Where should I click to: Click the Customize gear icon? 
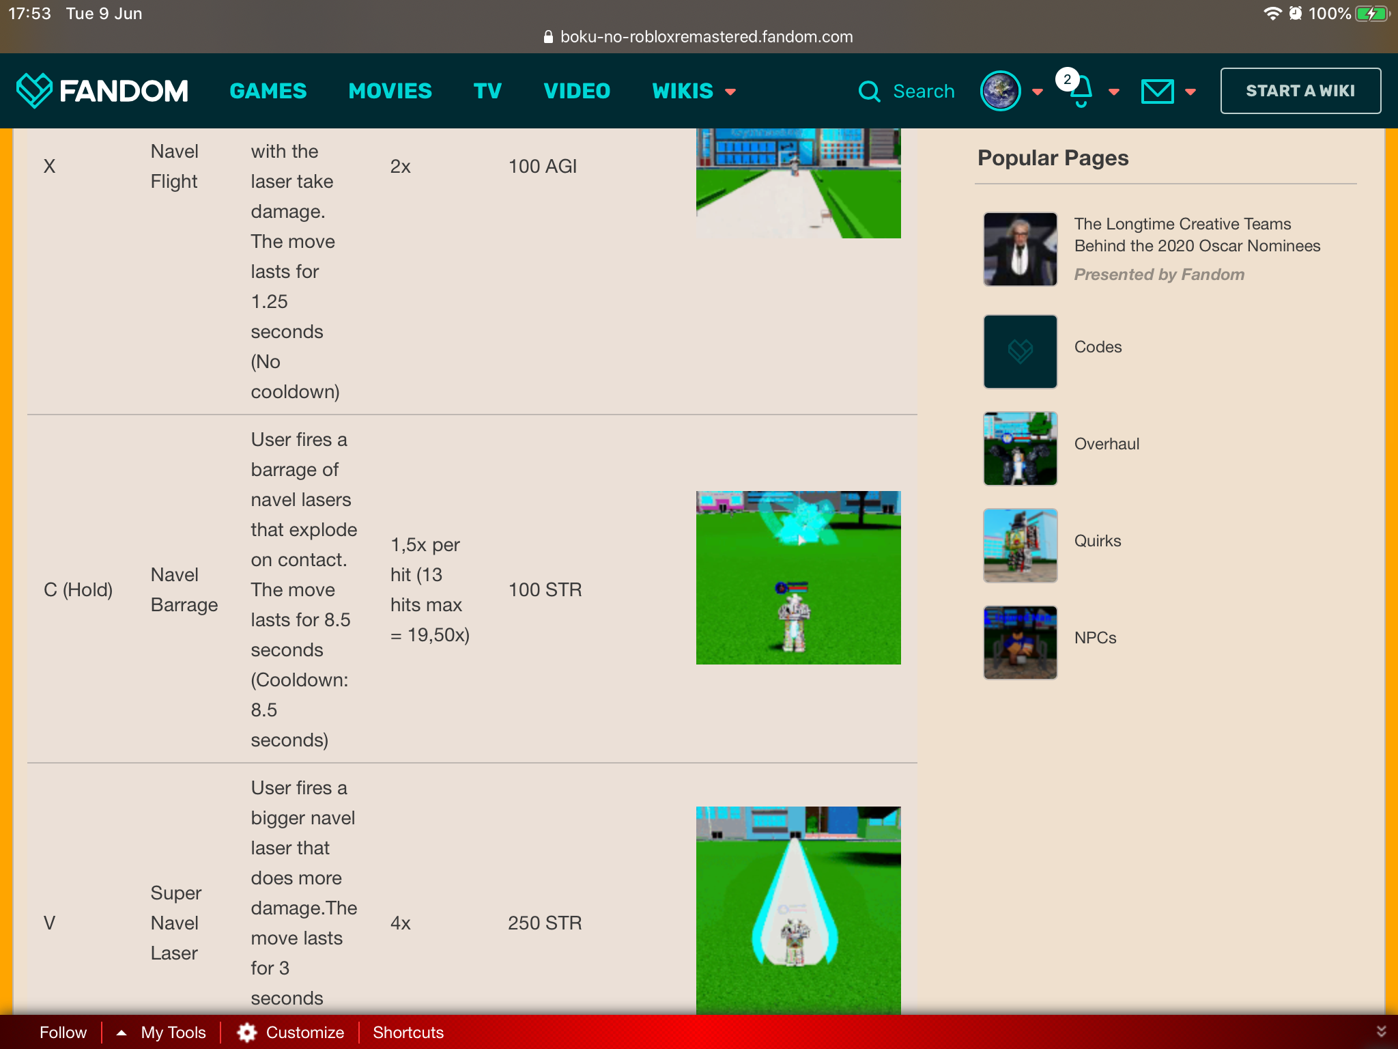click(247, 1032)
